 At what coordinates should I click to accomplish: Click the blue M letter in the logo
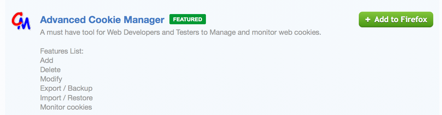25,24
